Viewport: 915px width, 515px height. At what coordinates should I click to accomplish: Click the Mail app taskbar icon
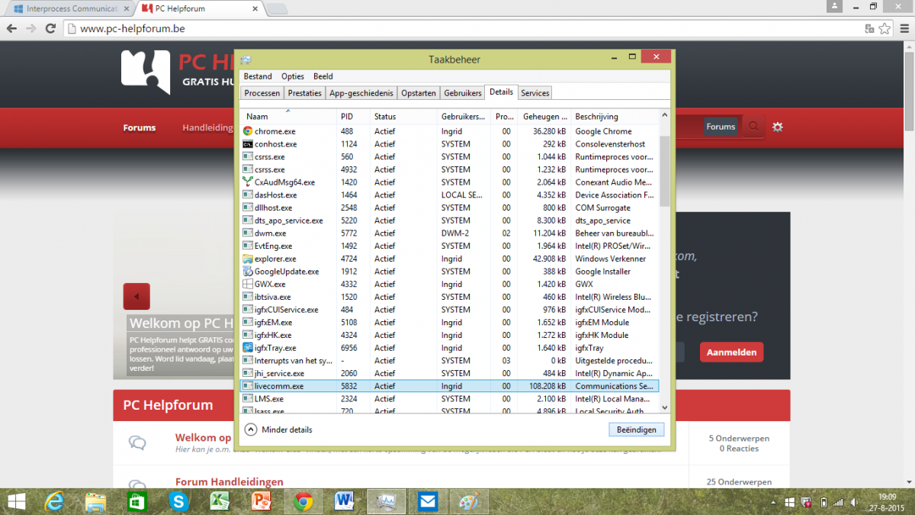tap(427, 501)
